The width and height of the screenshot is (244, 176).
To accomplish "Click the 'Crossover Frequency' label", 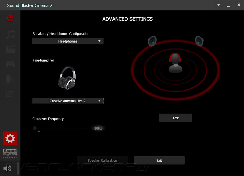I will (x=48, y=119).
